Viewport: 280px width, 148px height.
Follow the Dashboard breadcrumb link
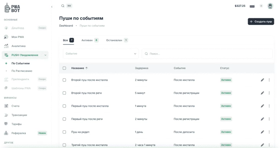(66, 26)
